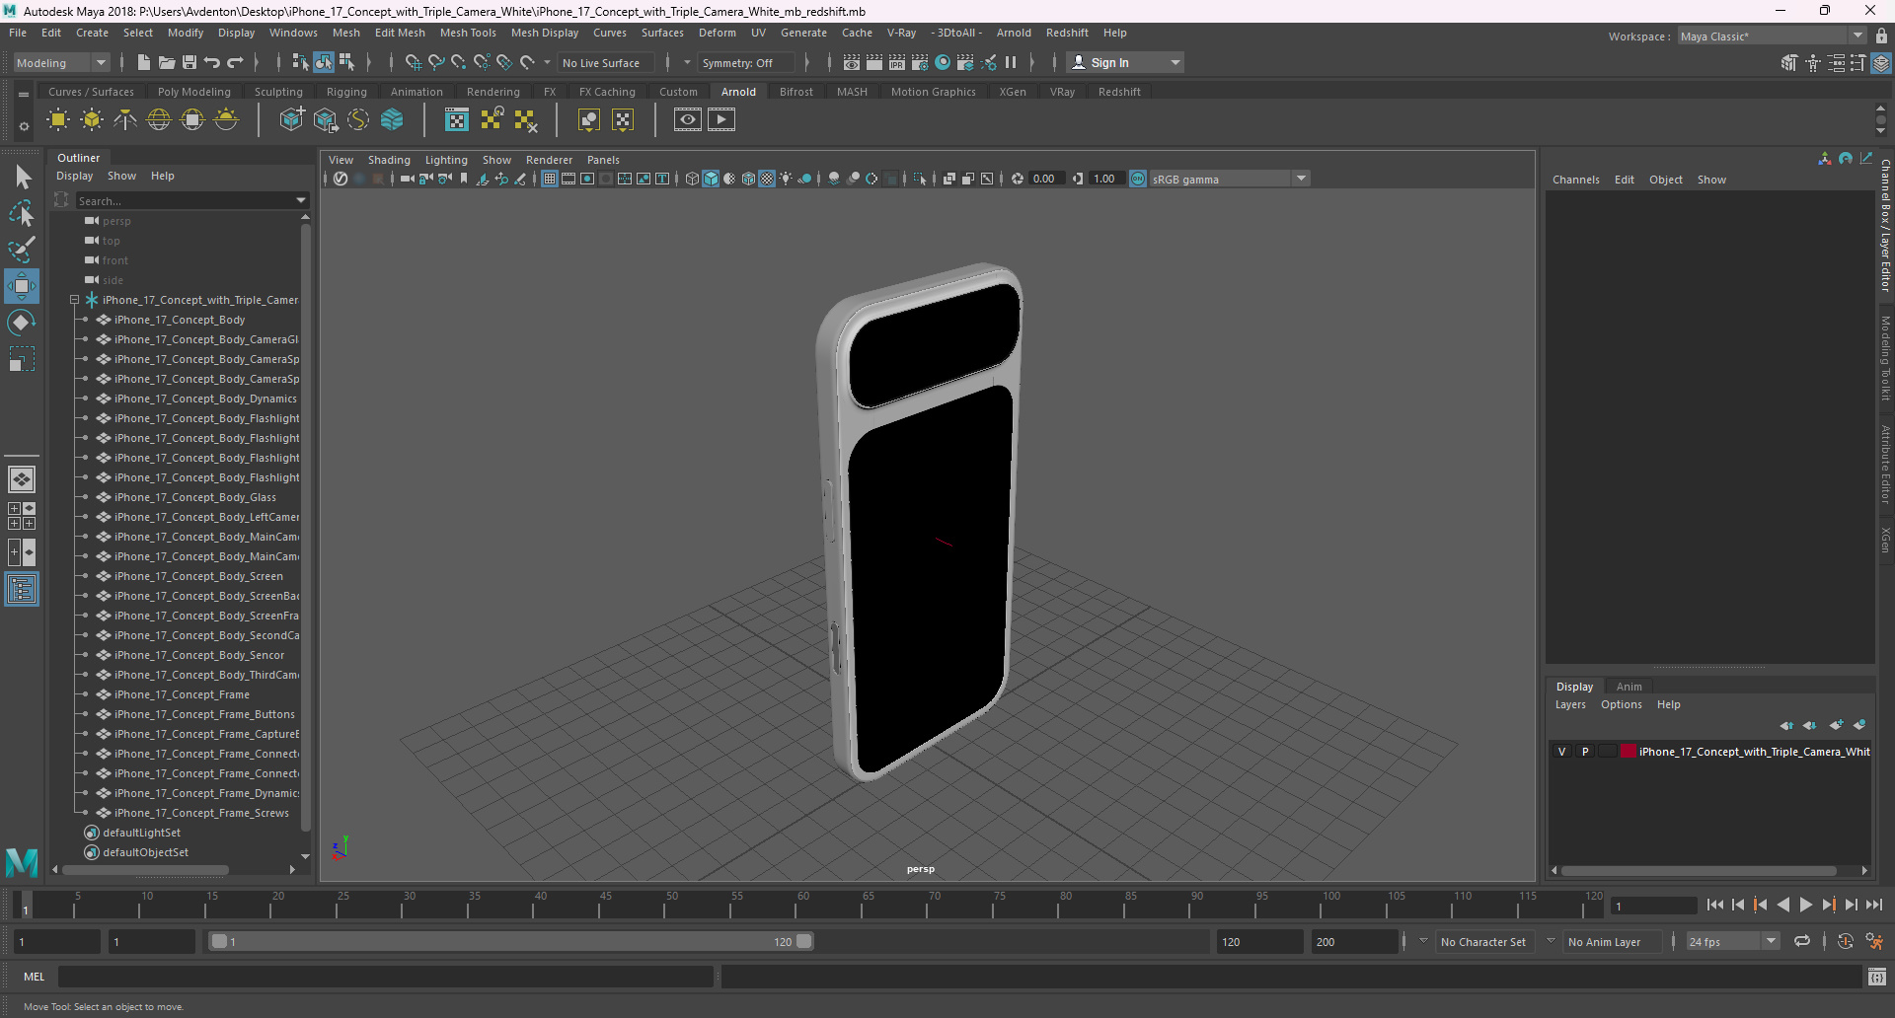Toggle layer playback P box

click(x=1585, y=752)
